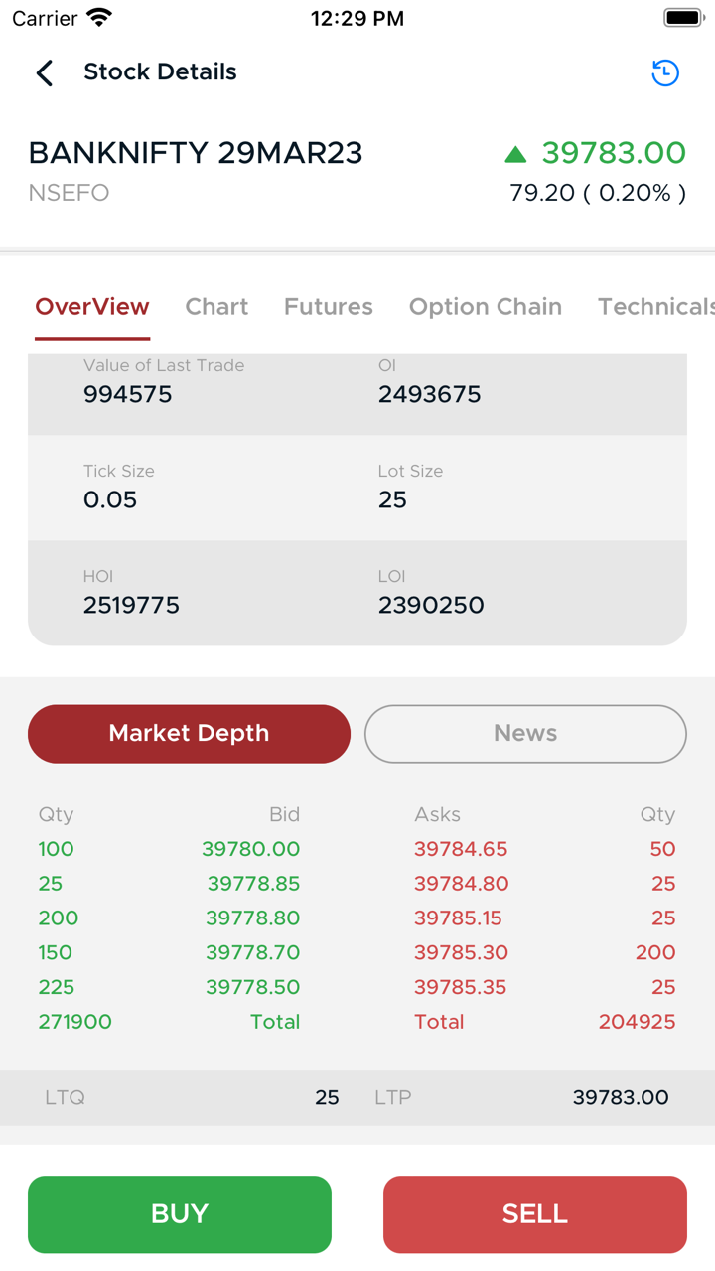This screenshot has height=1271, width=715.
Task: Tap the bid price 39778.50
Action: (x=252, y=987)
